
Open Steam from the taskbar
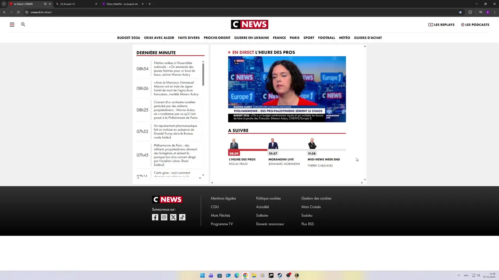click(280, 275)
